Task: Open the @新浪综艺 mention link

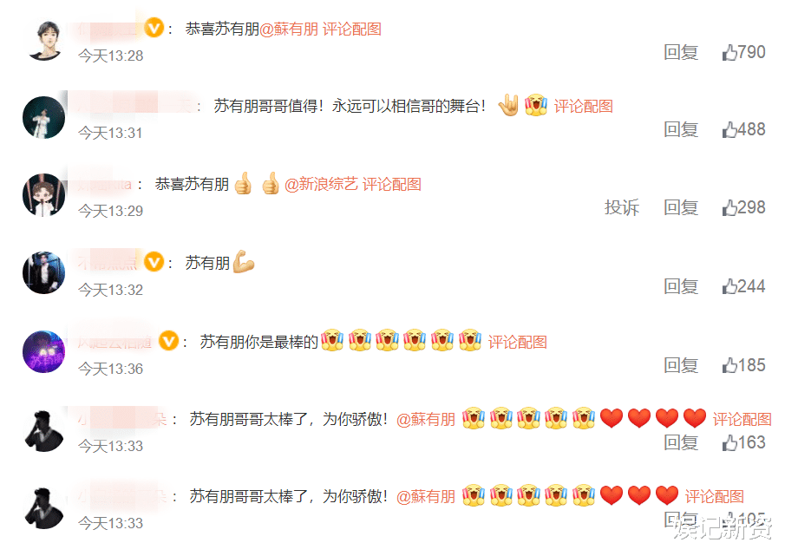Action: point(321,184)
